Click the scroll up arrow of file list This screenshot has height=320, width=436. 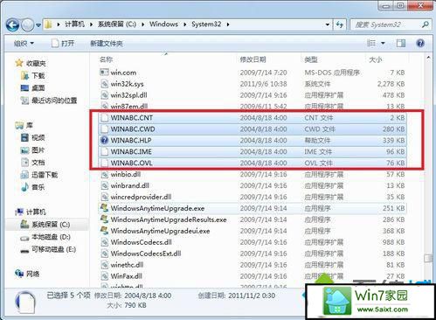point(428,58)
